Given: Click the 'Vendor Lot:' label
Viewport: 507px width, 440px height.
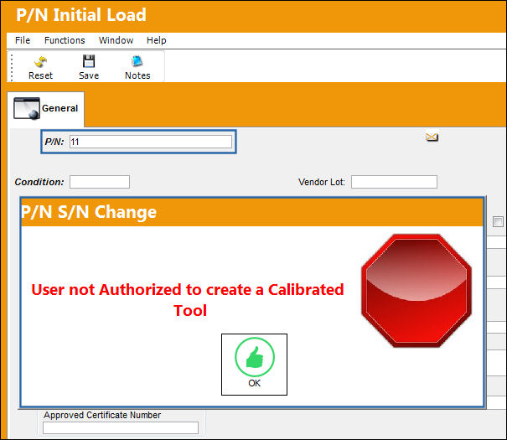Looking at the screenshot, I should [322, 182].
